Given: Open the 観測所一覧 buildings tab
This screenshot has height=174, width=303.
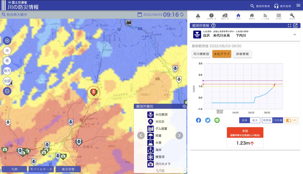Looking at the screenshot, I should (225, 16).
